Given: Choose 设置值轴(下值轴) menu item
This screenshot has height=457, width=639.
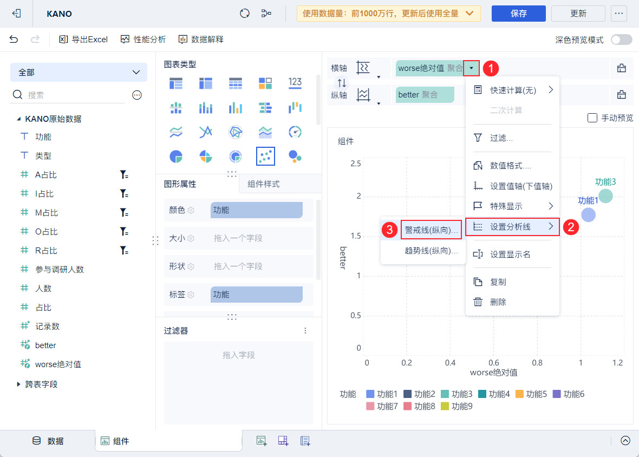Looking at the screenshot, I should click(512, 186).
